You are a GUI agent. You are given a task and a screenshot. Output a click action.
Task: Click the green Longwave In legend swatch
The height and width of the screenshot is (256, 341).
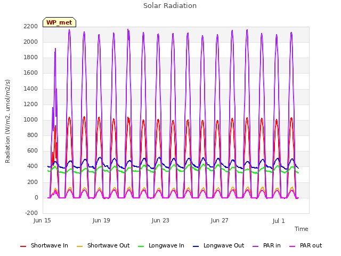(x=141, y=246)
